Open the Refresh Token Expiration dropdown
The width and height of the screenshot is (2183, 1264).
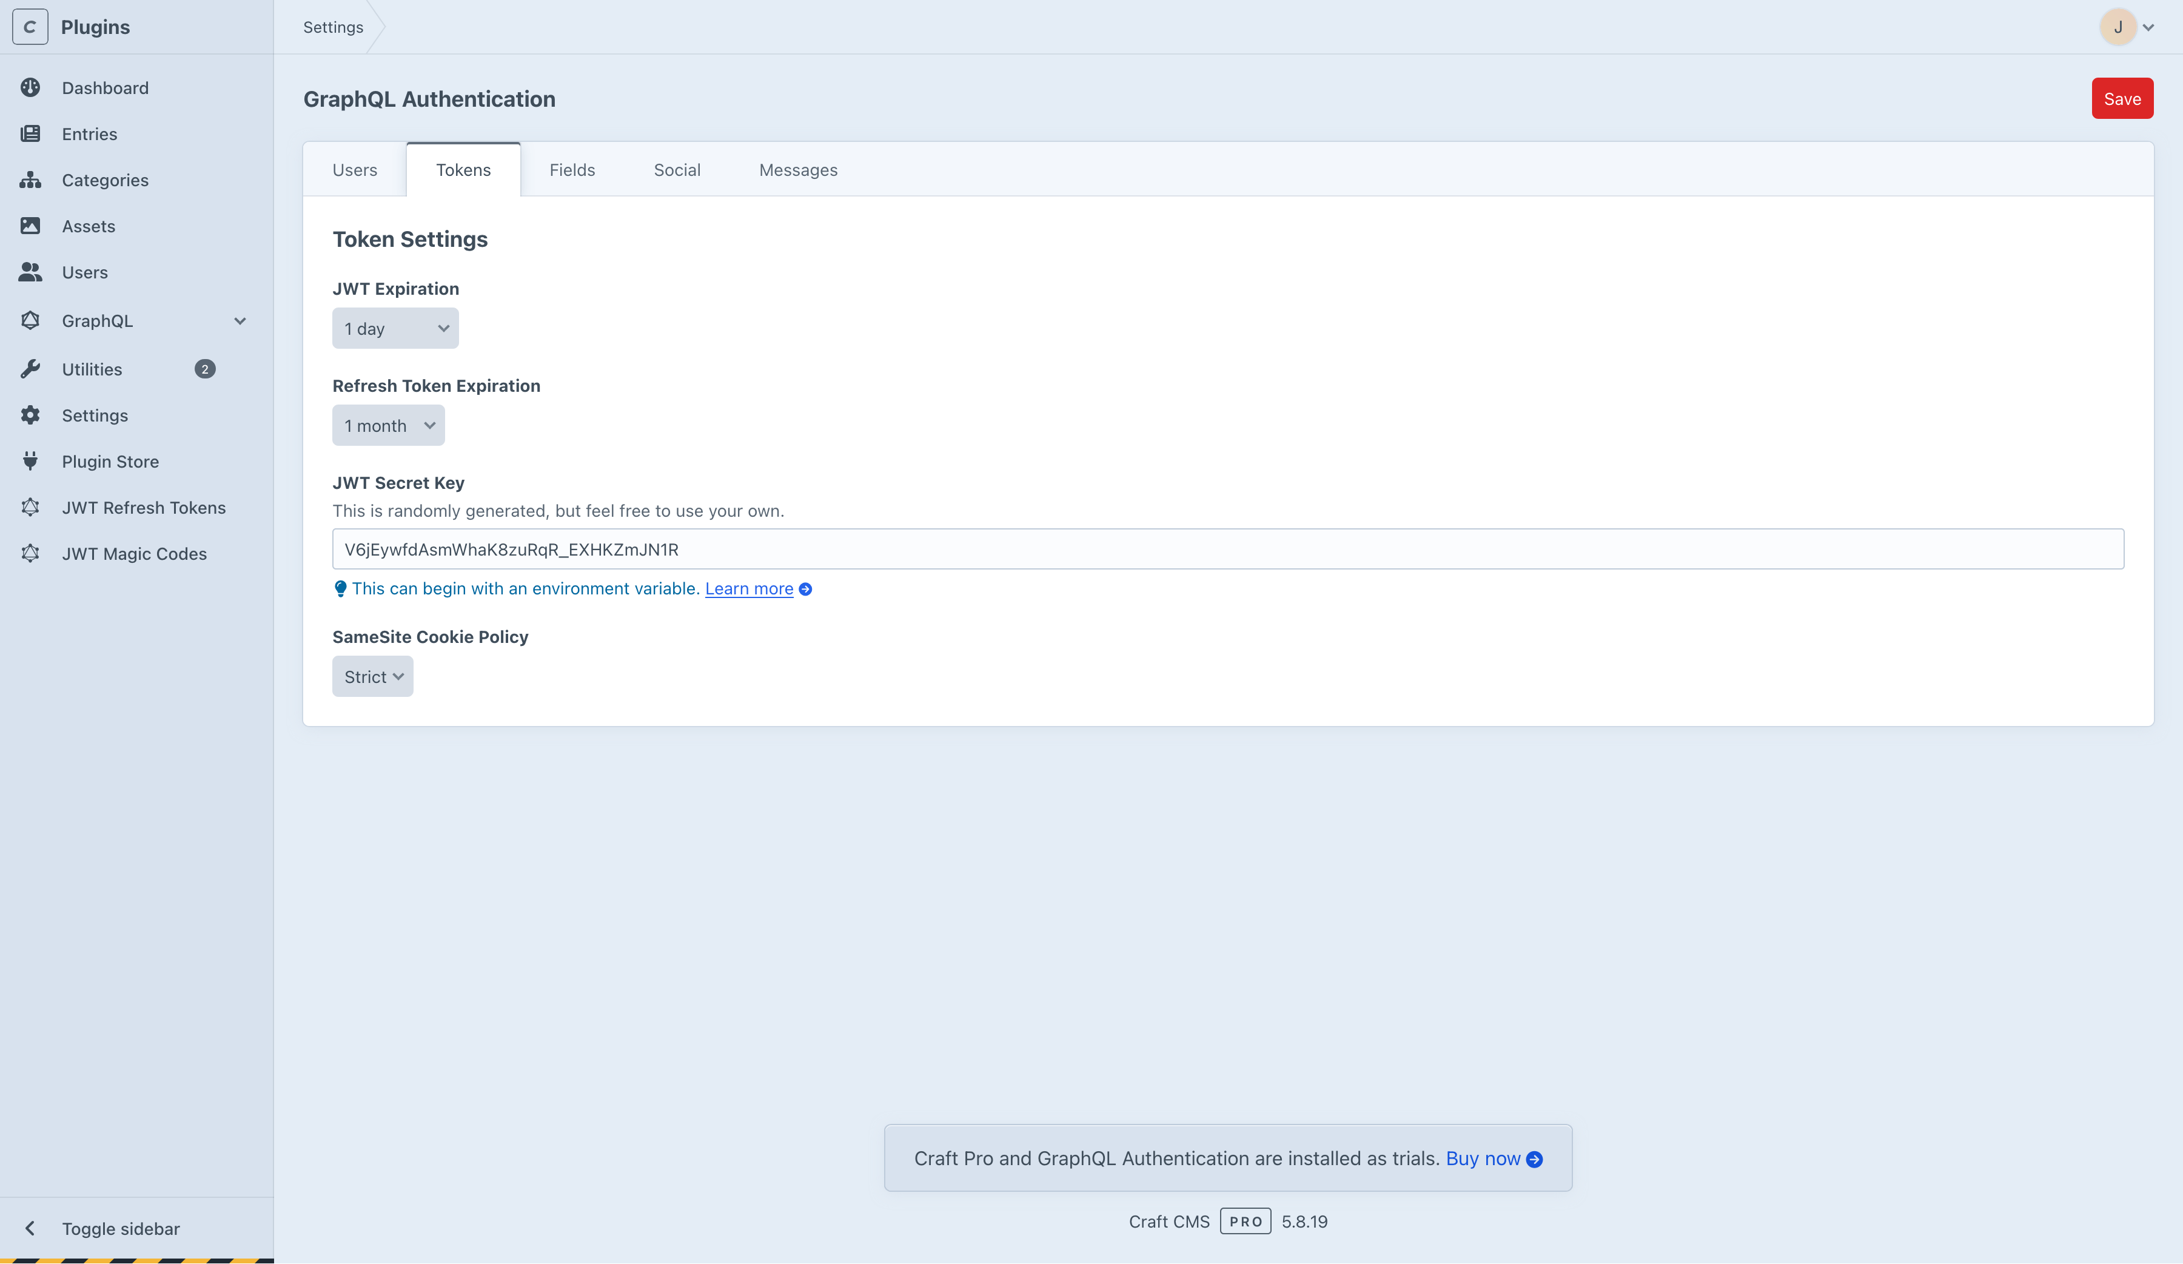[x=388, y=425]
